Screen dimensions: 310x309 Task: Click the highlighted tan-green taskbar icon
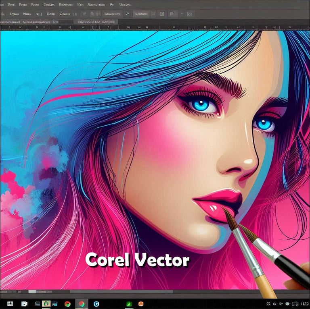(46, 304)
